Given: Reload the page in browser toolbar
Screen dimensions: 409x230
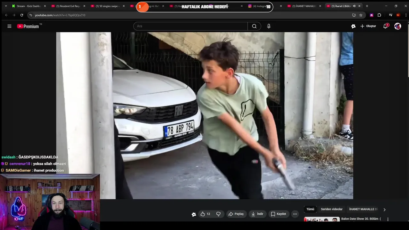Looking at the screenshot, I should 22,15.
